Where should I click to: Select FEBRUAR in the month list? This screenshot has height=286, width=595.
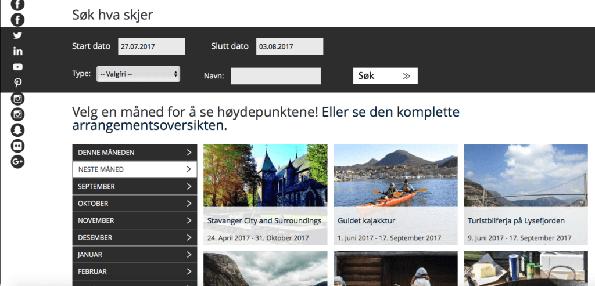click(135, 271)
